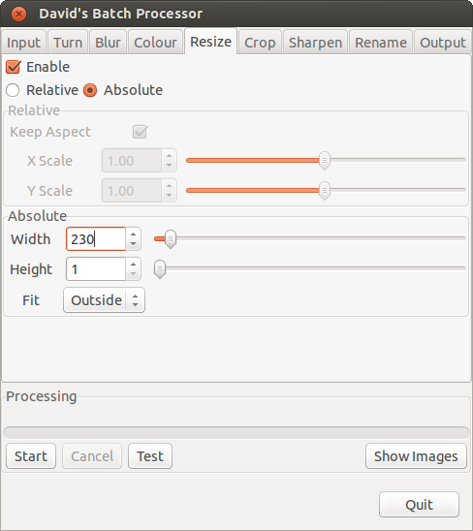The height and width of the screenshot is (531, 473).
Task: Open the Sharpen tab
Action: pyautogui.click(x=315, y=43)
